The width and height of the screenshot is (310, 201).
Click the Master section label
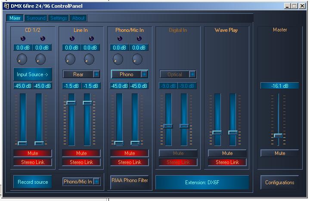point(280,30)
